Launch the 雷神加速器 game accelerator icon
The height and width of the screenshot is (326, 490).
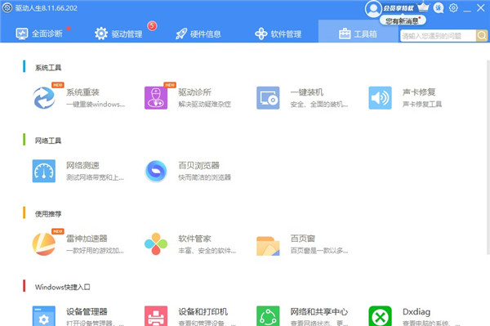[x=44, y=244]
